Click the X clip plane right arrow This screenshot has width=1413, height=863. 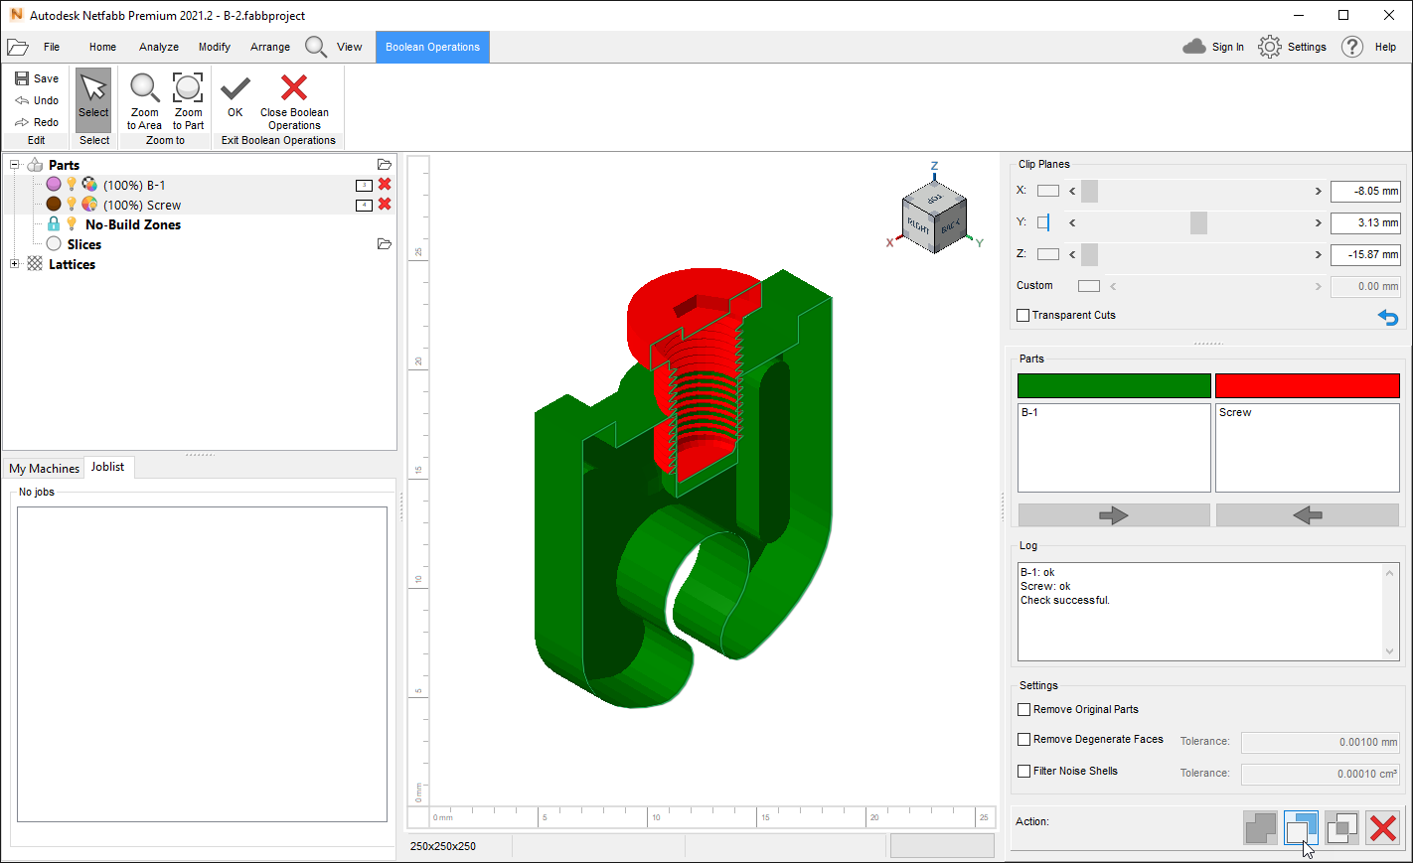(x=1319, y=191)
